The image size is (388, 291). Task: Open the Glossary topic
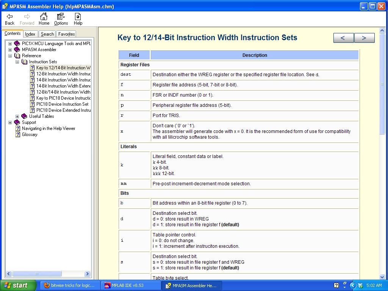pyautogui.click(x=30, y=135)
